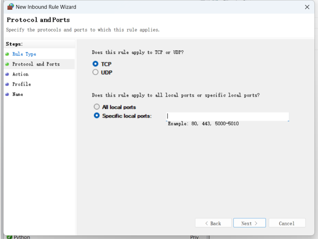Viewport: 318px width, 239px height.
Task: Proceed with the Next button
Action: 249,223
